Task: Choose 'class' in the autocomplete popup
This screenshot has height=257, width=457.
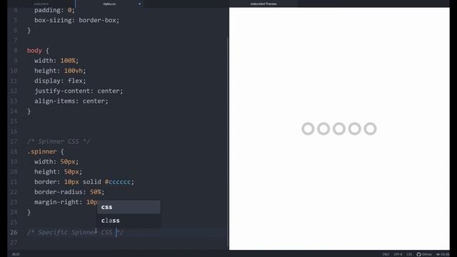Action: click(129, 221)
